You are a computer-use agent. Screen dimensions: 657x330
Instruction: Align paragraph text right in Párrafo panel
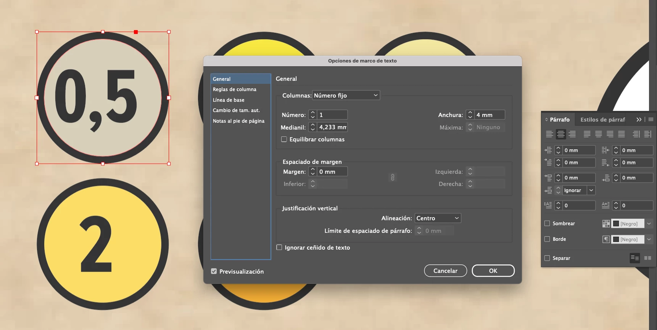point(572,134)
